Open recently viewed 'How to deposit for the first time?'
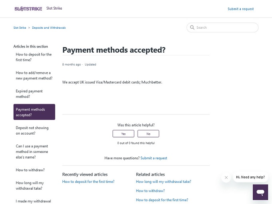The height and width of the screenshot is (204, 272). pos(88,182)
